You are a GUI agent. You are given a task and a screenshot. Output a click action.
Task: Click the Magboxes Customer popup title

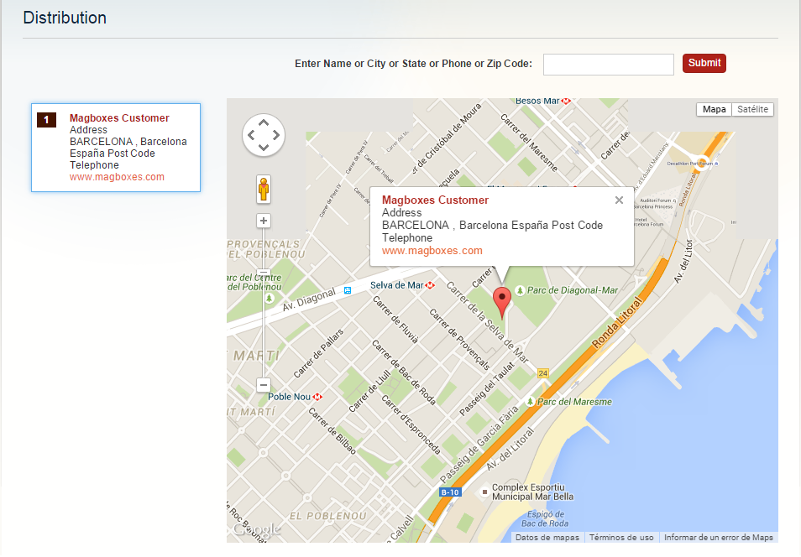(435, 200)
